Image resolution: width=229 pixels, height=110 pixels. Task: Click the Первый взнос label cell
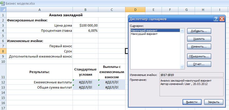pos(40,46)
